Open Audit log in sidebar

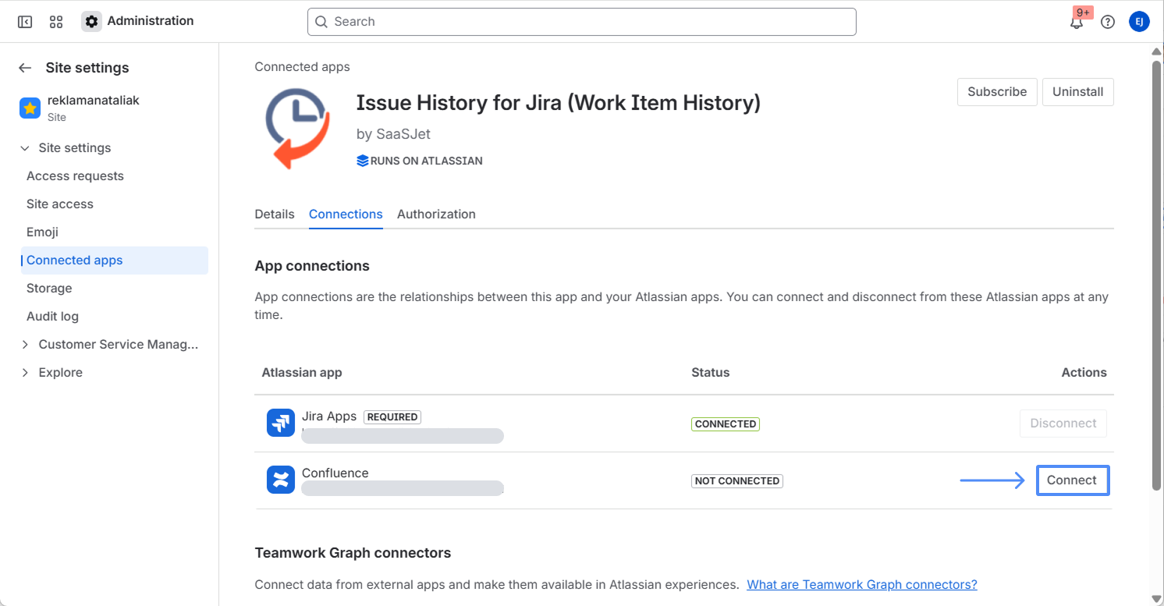(52, 317)
